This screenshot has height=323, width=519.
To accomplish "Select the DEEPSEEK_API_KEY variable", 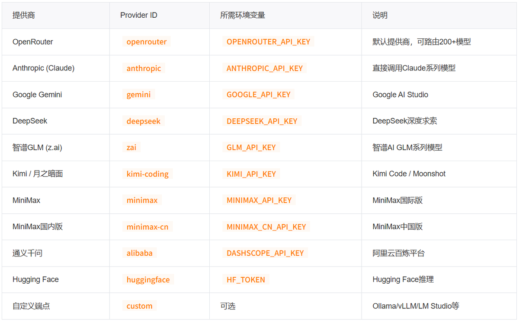I will 262,121.
